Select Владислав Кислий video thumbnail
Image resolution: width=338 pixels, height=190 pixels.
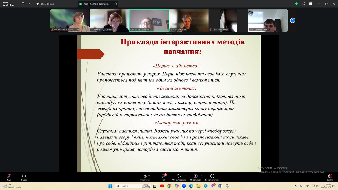click(x=268, y=20)
